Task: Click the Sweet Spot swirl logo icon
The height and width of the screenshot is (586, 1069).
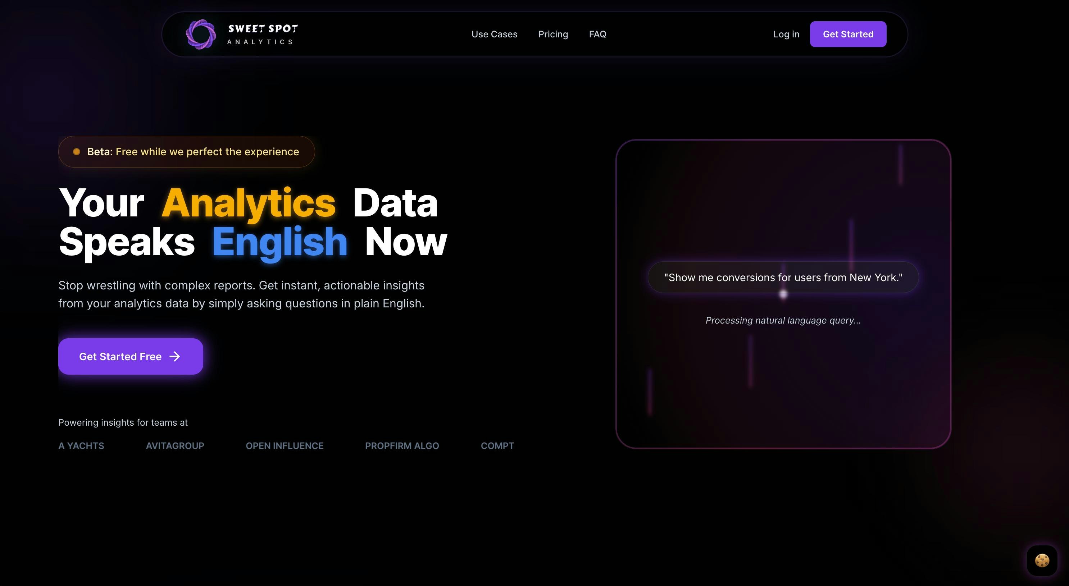Action: tap(201, 35)
